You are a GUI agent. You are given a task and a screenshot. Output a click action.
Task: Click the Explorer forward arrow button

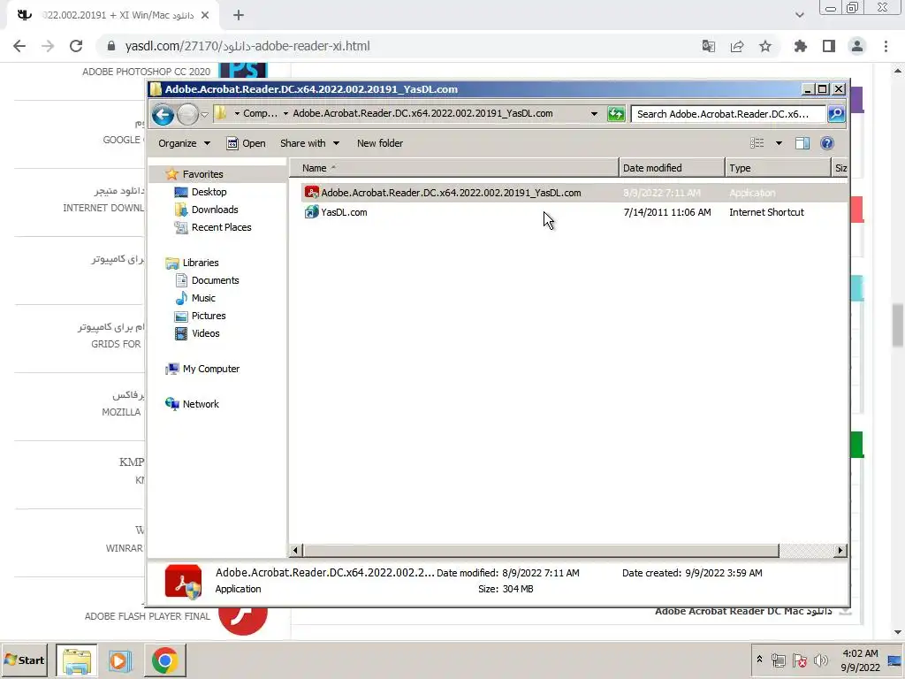point(187,114)
